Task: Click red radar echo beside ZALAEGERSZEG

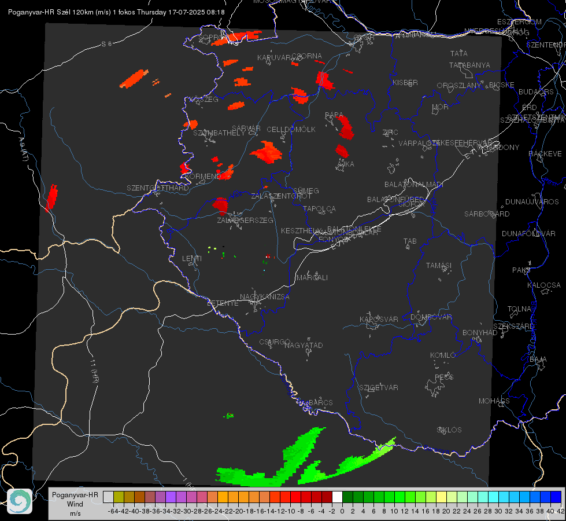Action: click(220, 206)
